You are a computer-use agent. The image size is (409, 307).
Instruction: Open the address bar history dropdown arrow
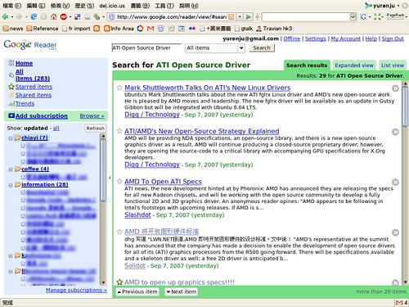[x=240, y=17]
